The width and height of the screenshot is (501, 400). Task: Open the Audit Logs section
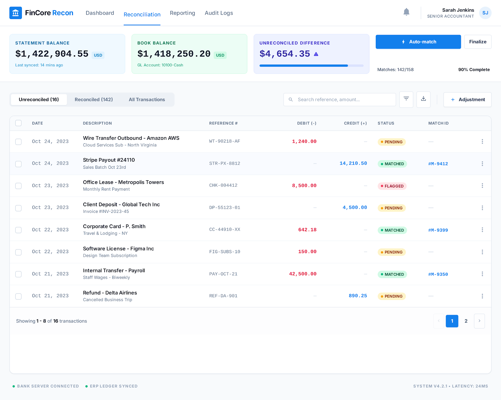[x=219, y=13]
